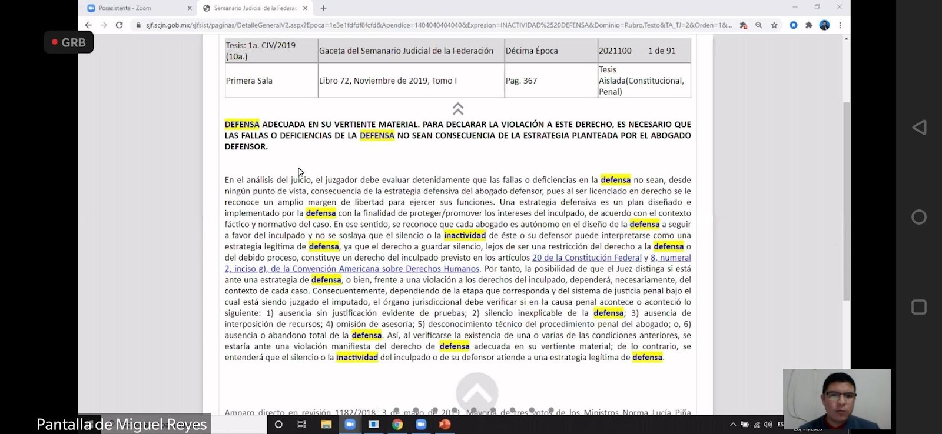Click the browser forward arrow

click(104, 25)
